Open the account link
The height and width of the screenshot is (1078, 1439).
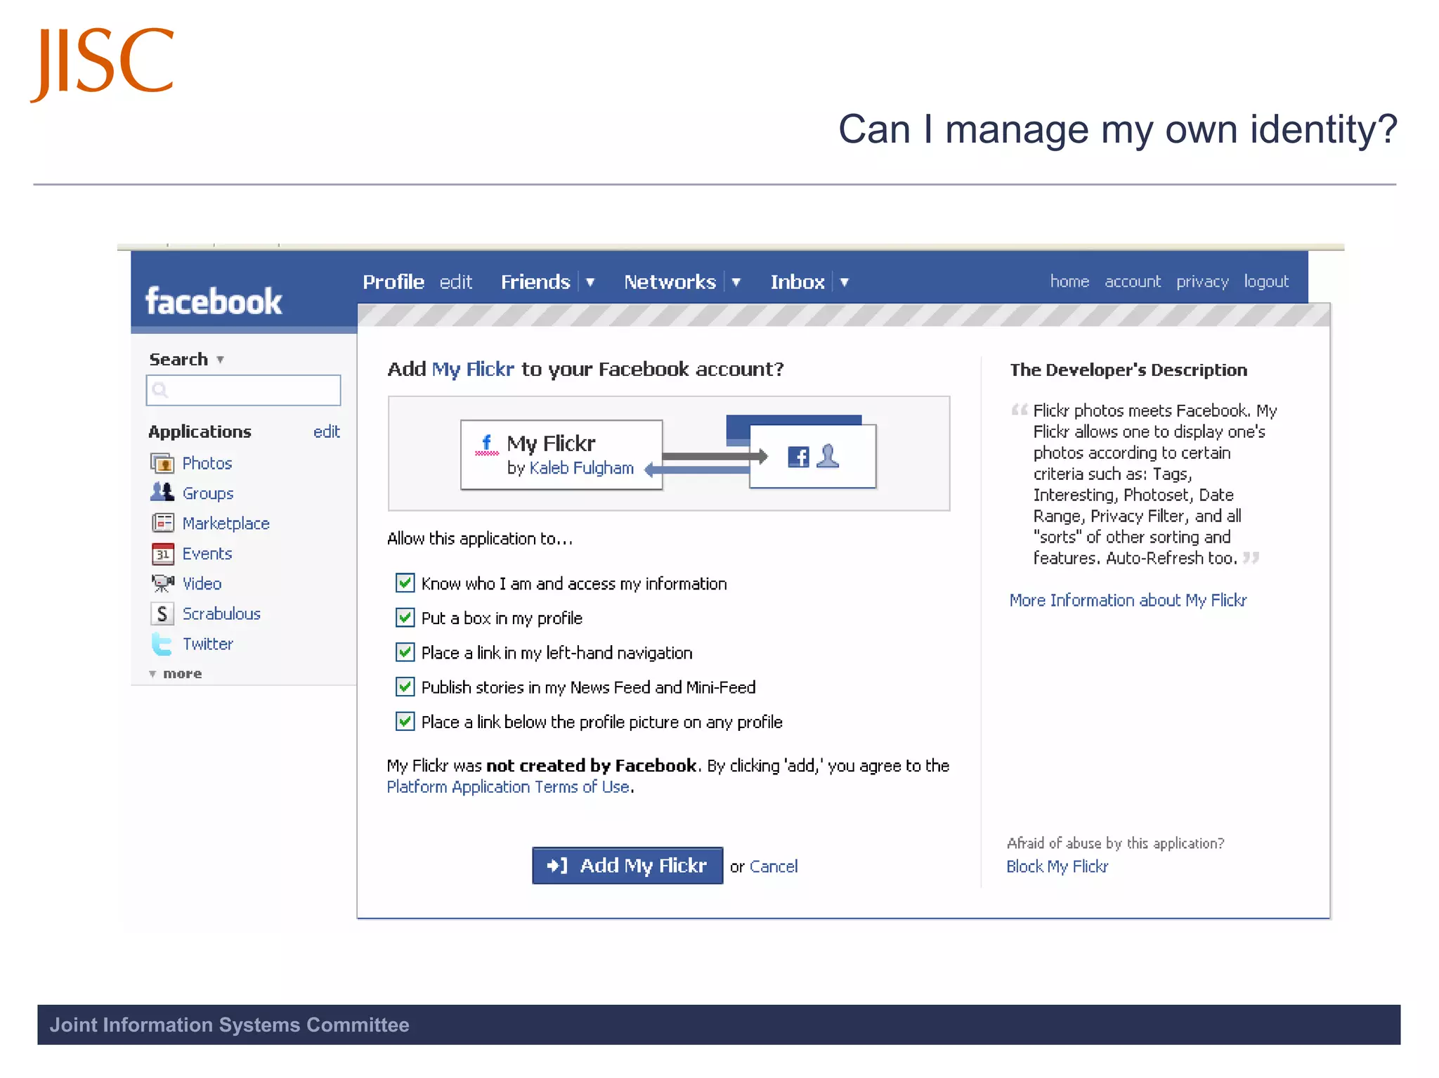pyautogui.click(x=1133, y=281)
